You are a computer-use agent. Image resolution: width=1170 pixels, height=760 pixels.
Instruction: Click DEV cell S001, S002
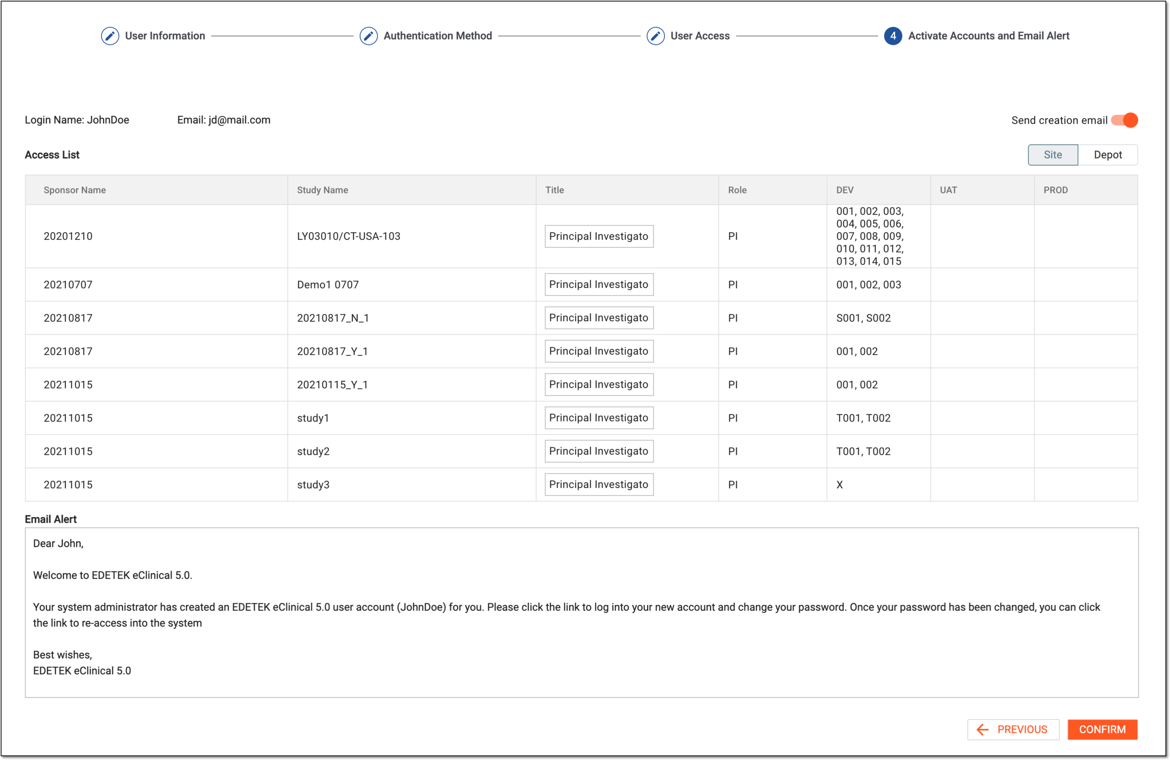tap(863, 318)
